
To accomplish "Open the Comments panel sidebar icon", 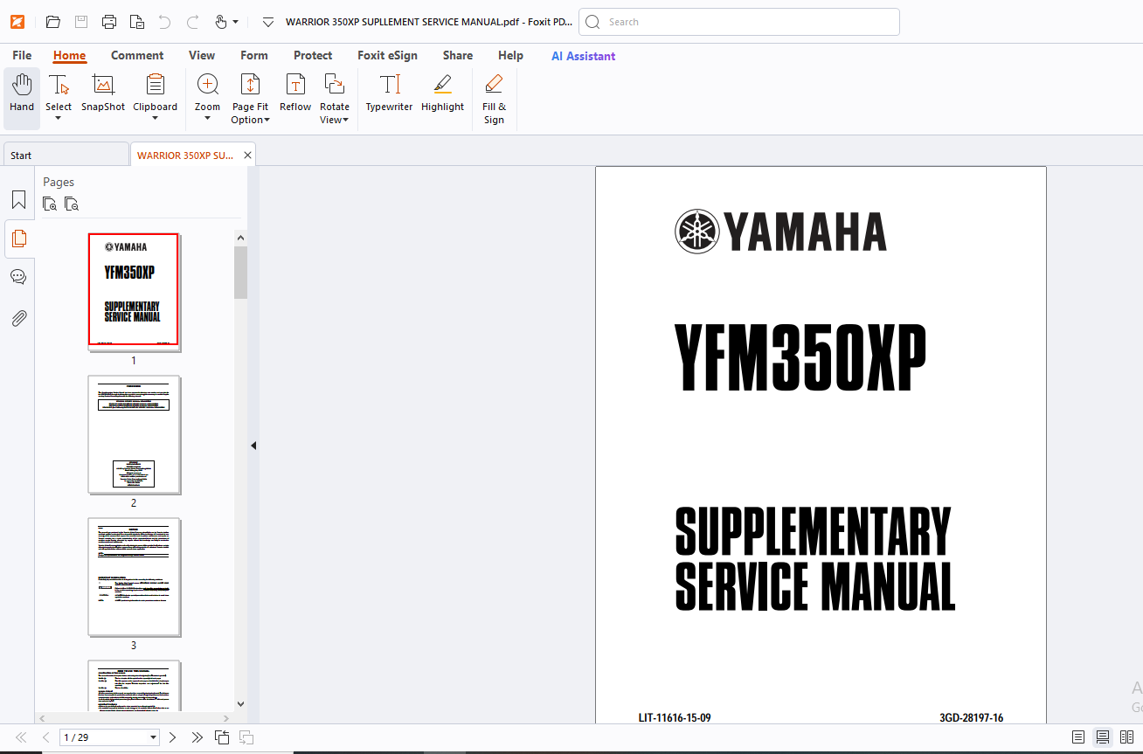I will point(18,277).
